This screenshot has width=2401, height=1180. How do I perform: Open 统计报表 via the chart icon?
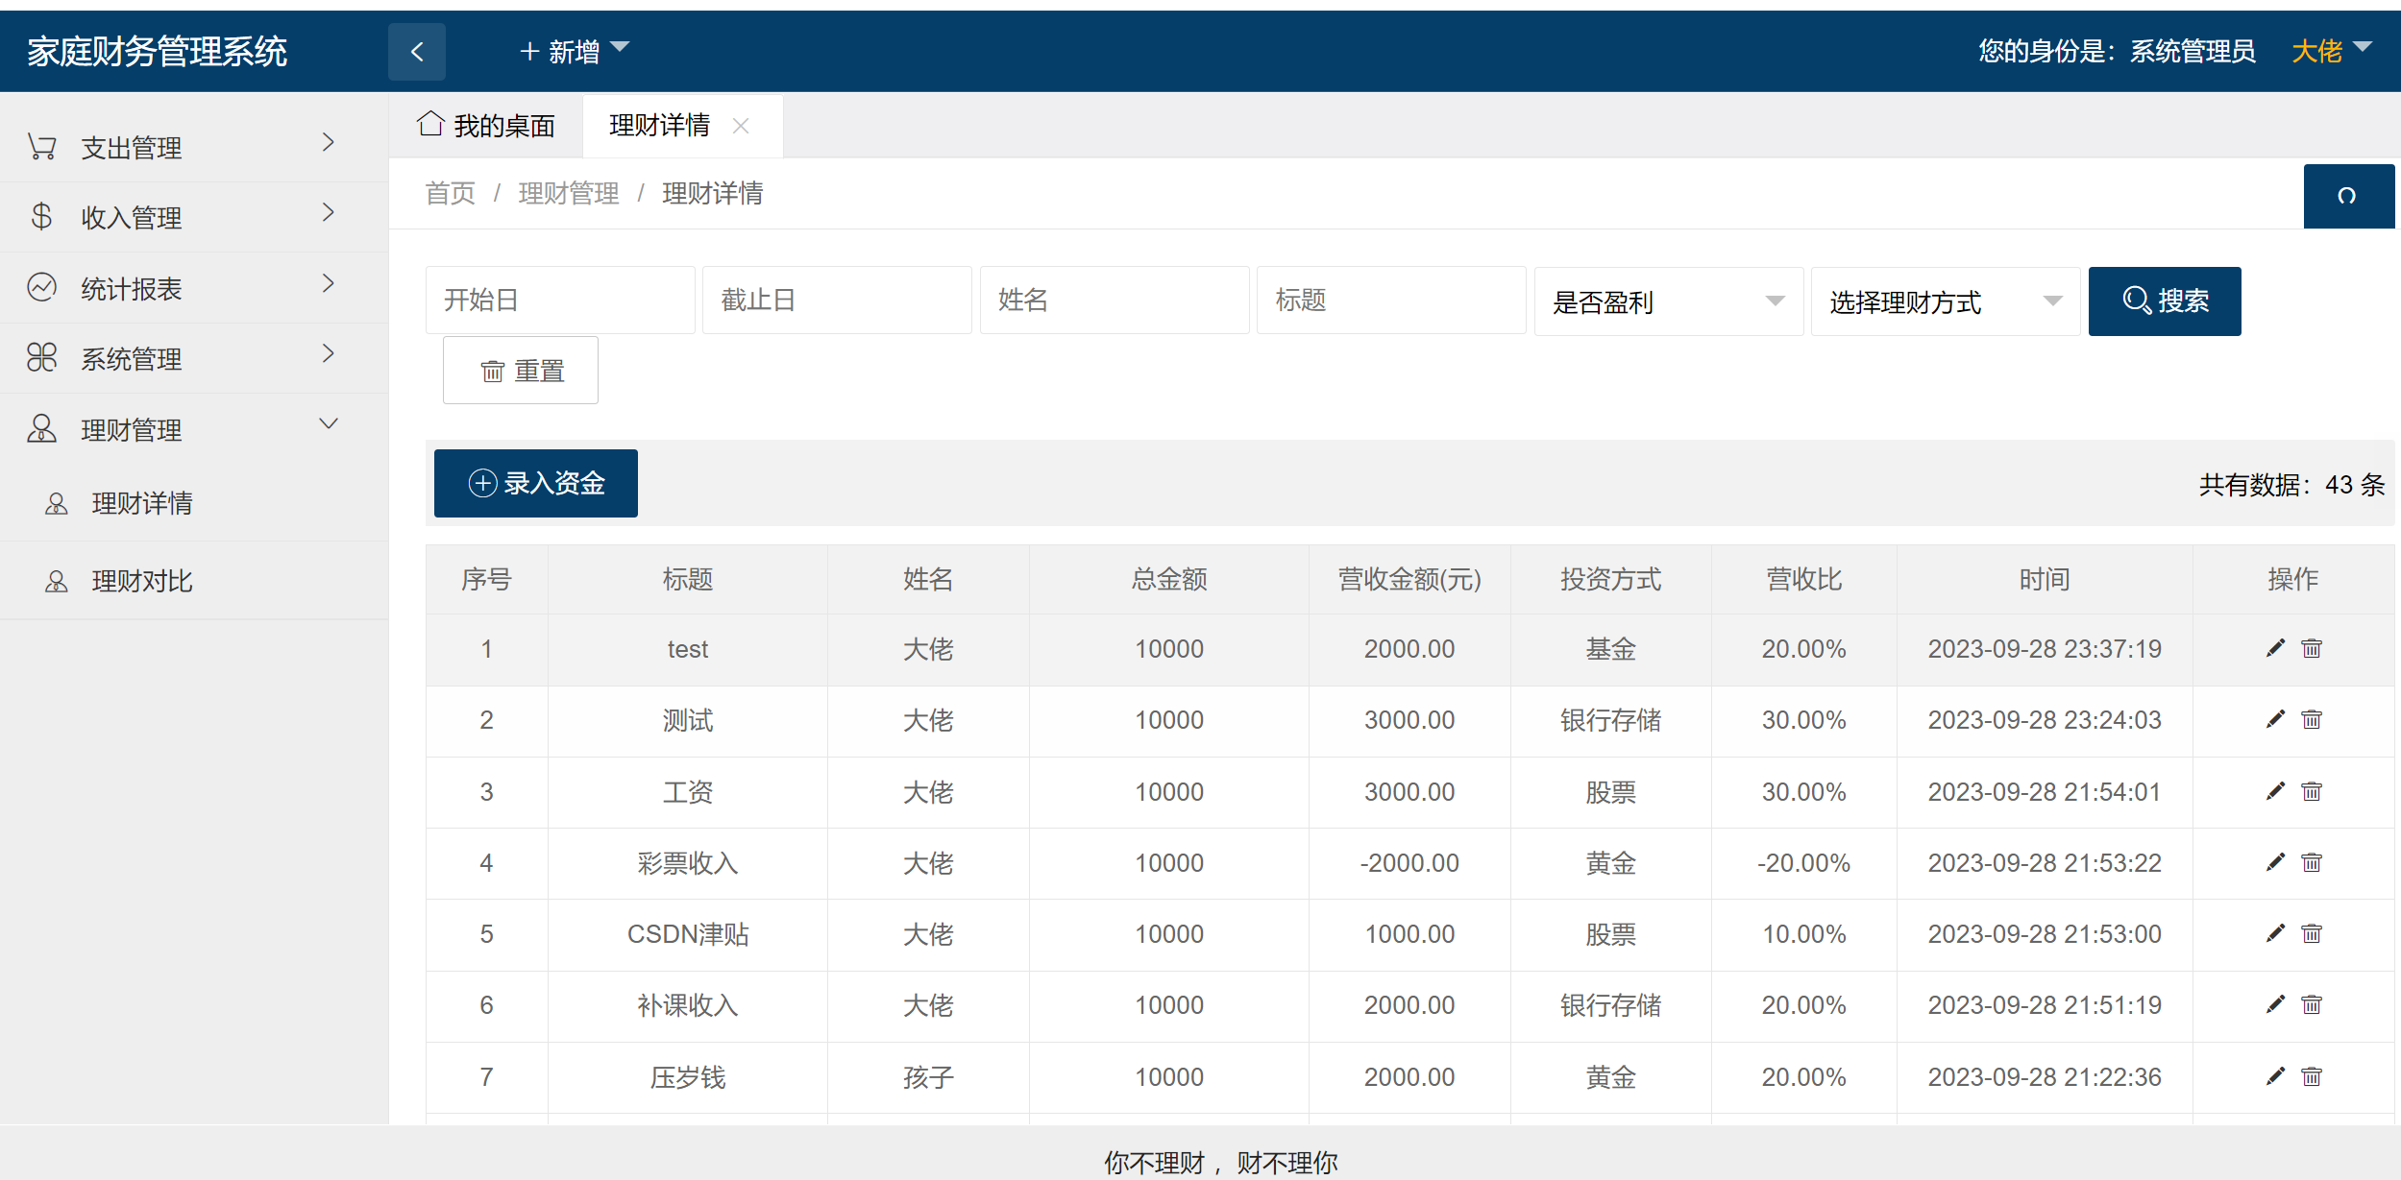click(x=42, y=287)
